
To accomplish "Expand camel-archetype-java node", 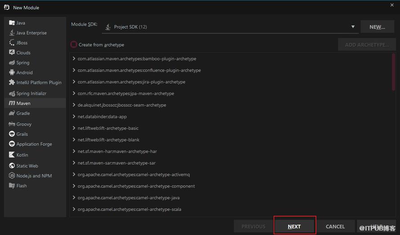I will point(74,198).
